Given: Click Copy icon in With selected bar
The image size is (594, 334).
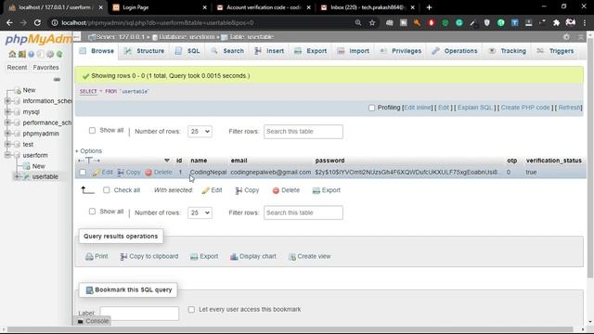Looking at the screenshot, I should 239,190.
